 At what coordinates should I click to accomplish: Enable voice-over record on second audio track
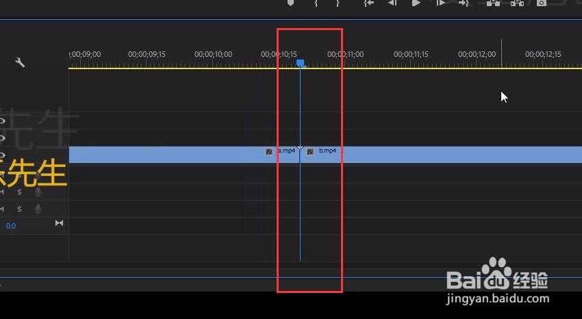(x=38, y=192)
